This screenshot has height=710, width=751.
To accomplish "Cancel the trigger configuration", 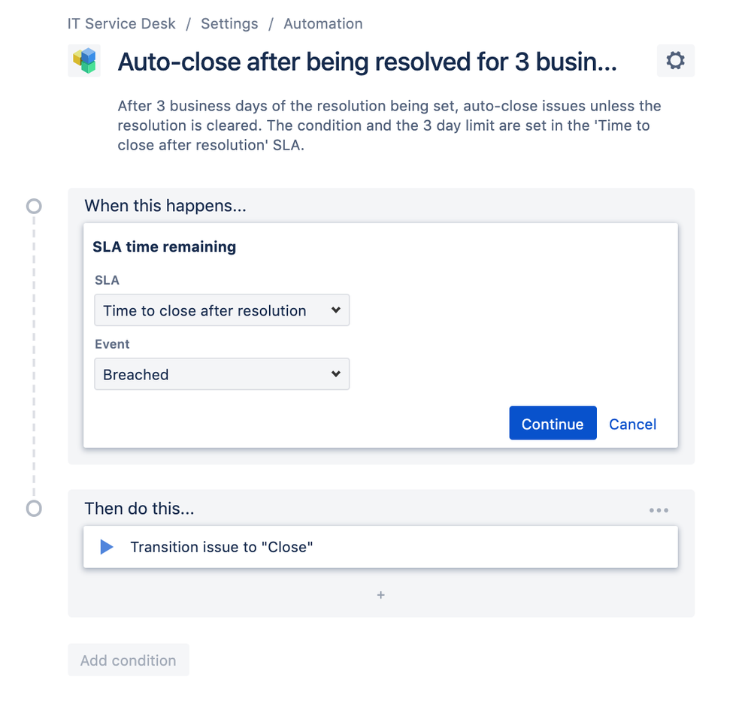I will pyautogui.click(x=631, y=424).
